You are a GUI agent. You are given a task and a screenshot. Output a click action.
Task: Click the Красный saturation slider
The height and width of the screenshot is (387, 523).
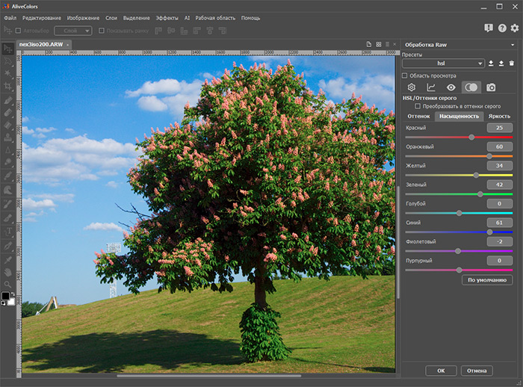coord(459,137)
